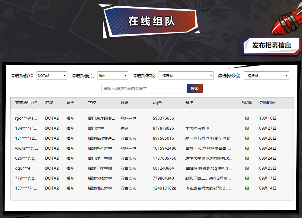Click the 更新时间 column header

click(x=267, y=102)
